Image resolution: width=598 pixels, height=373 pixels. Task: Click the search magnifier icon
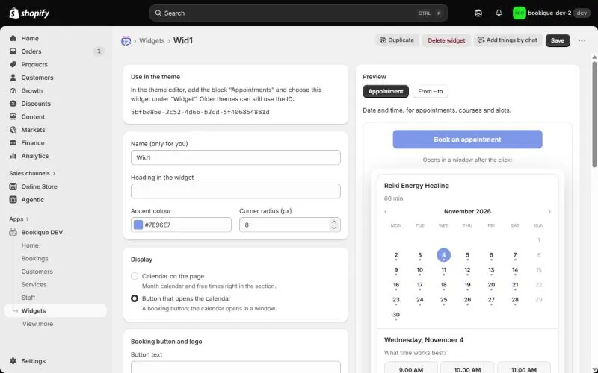(158, 13)
